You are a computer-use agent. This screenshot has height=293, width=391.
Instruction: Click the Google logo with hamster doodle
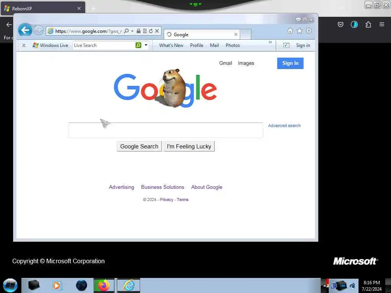coord(165,88)
